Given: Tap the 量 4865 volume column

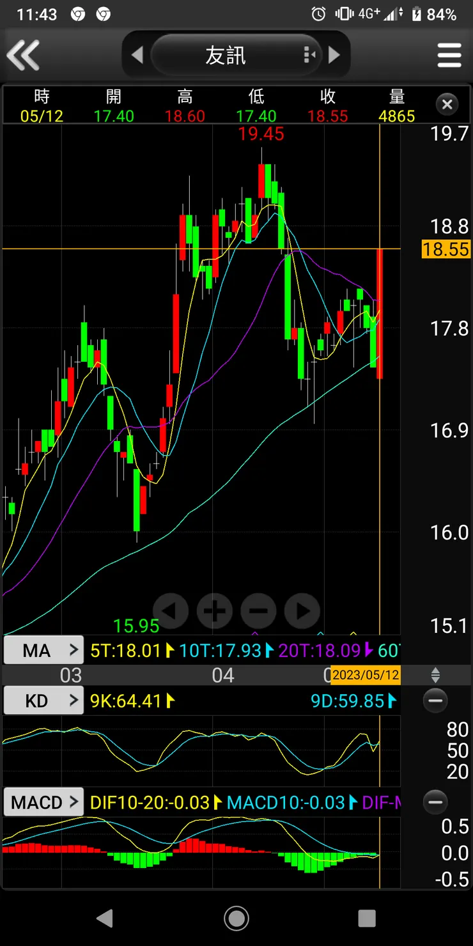Looking at the screenshot, I should (x=397, y=106).
